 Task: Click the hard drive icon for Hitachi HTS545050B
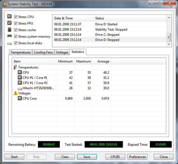[x=20, y=89]
